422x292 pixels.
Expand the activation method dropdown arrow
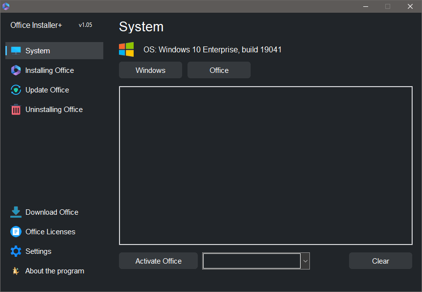[305, 261]
